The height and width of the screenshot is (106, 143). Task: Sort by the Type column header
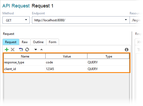(108, 56)
